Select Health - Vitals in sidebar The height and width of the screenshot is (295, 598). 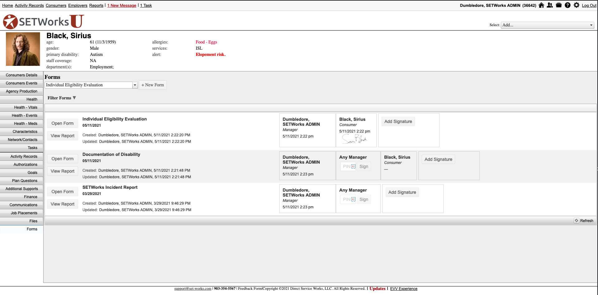tap(21, 107)
